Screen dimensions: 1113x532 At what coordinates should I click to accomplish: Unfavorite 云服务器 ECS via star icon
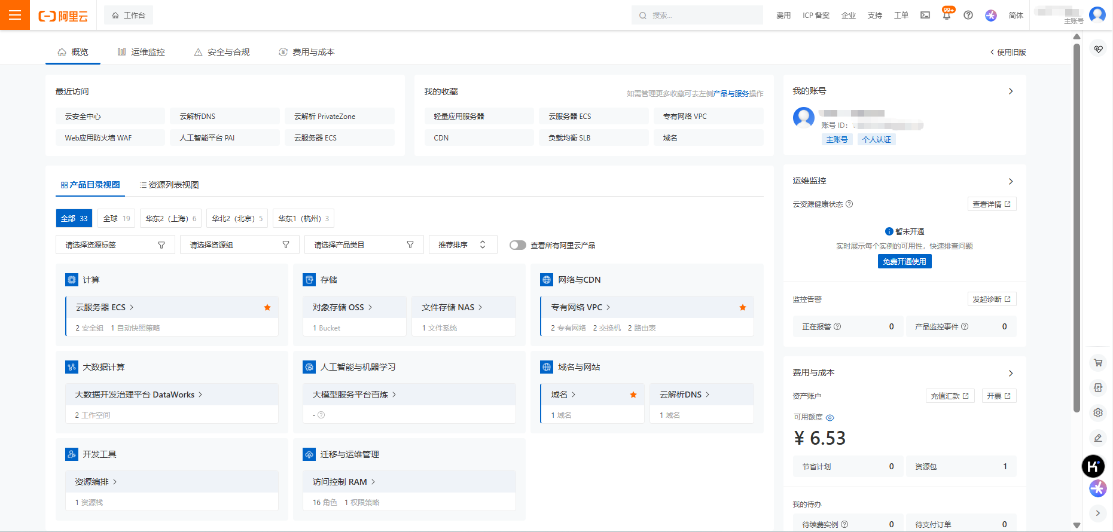pos(267,307)
